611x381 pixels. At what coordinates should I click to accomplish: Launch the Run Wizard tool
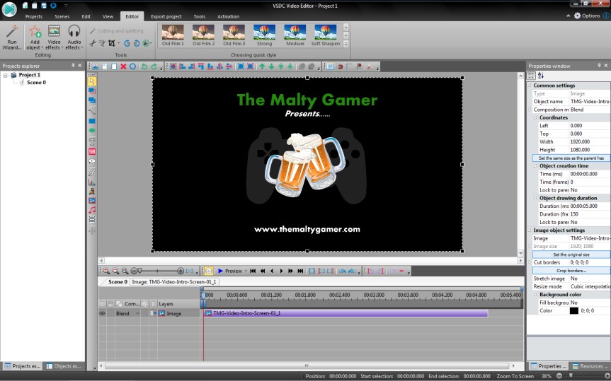coord(12,37)
